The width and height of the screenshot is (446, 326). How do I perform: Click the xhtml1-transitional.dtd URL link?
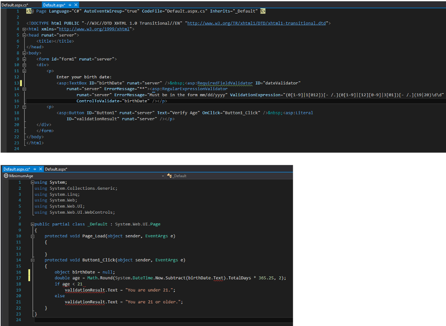257,23
